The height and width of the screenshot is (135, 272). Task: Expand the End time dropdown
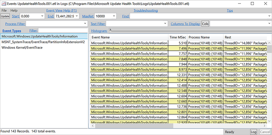(x=77, y=16)
